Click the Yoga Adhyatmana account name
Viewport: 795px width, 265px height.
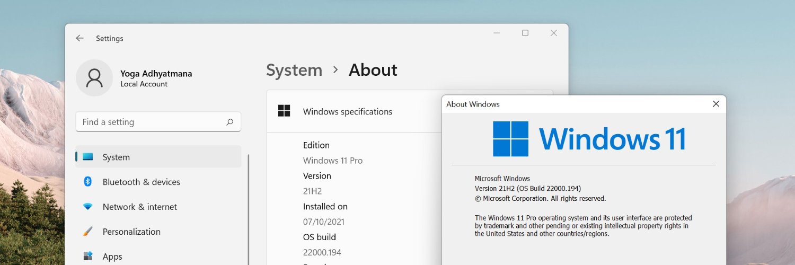pyautogui.click(x=156, y=74)
